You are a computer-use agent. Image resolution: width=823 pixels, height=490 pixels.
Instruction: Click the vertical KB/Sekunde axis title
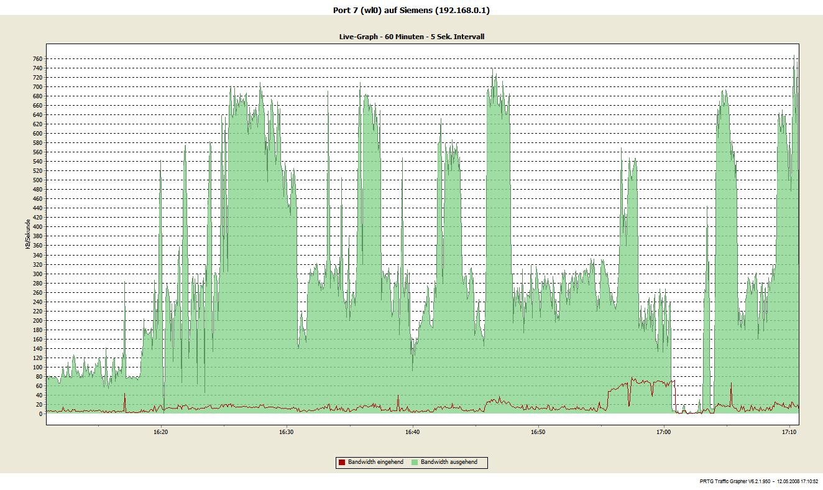point(28,235)
